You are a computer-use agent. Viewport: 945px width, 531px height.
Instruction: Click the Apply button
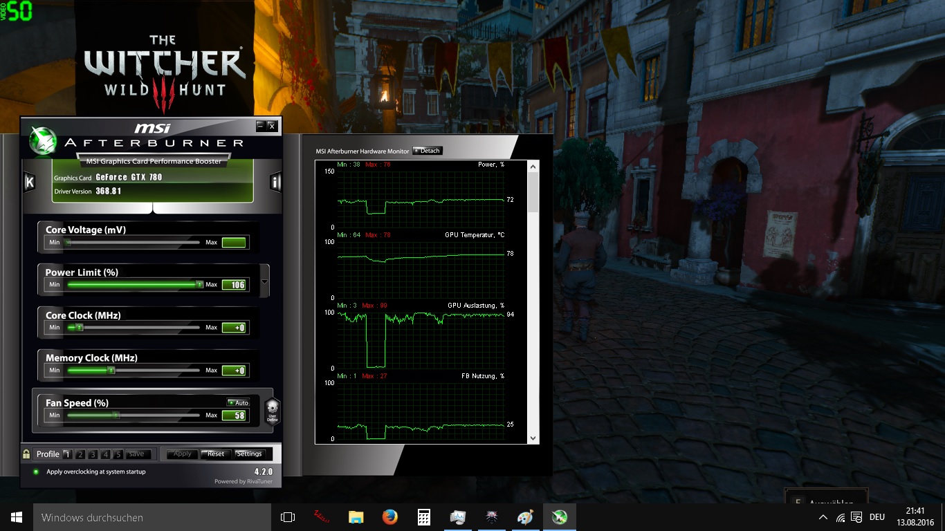pos(183,454)
